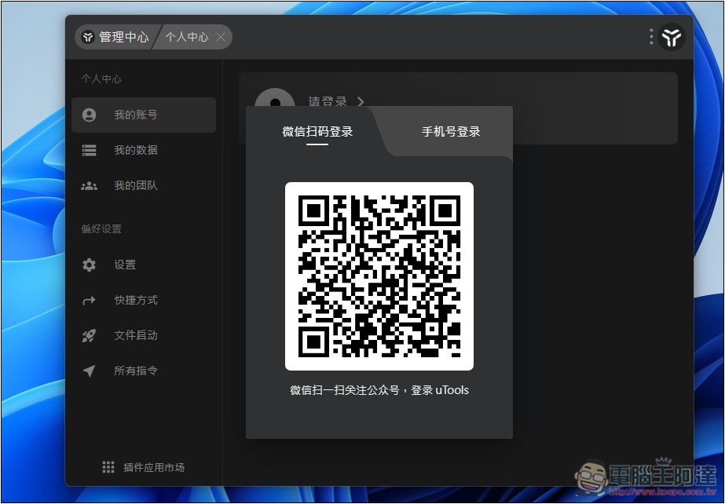Click the 文件启动 rocket icon
This screenshot has width=725, height=504.
(90, 335)
